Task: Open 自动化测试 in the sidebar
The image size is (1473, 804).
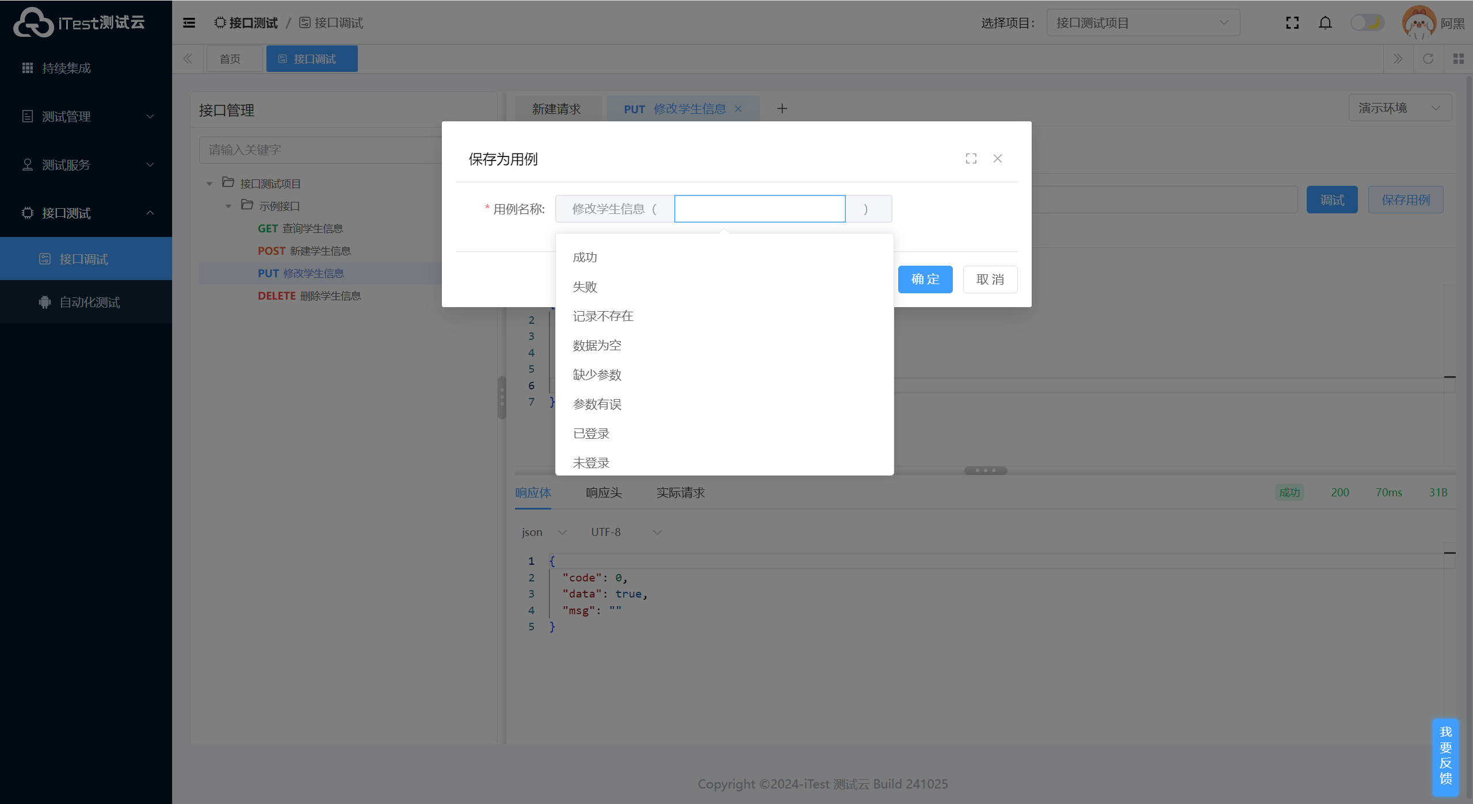Action: [89, 303]
